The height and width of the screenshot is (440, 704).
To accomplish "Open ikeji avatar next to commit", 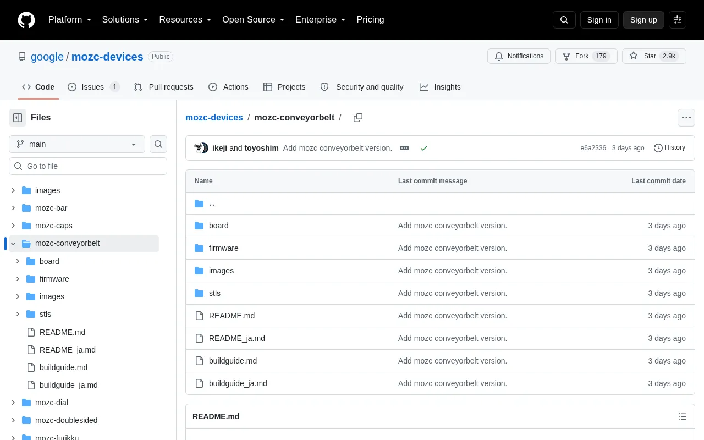I will (199, 148).
